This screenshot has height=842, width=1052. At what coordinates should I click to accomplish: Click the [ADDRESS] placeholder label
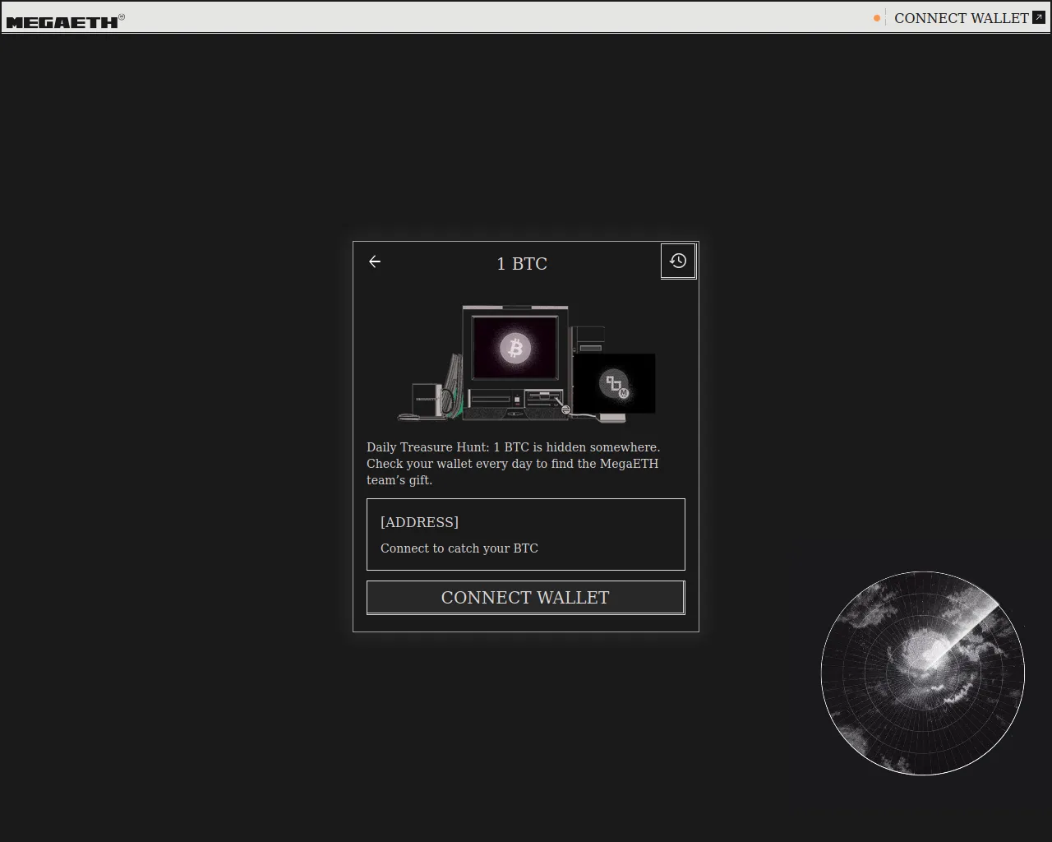click(x=419, y=522)
